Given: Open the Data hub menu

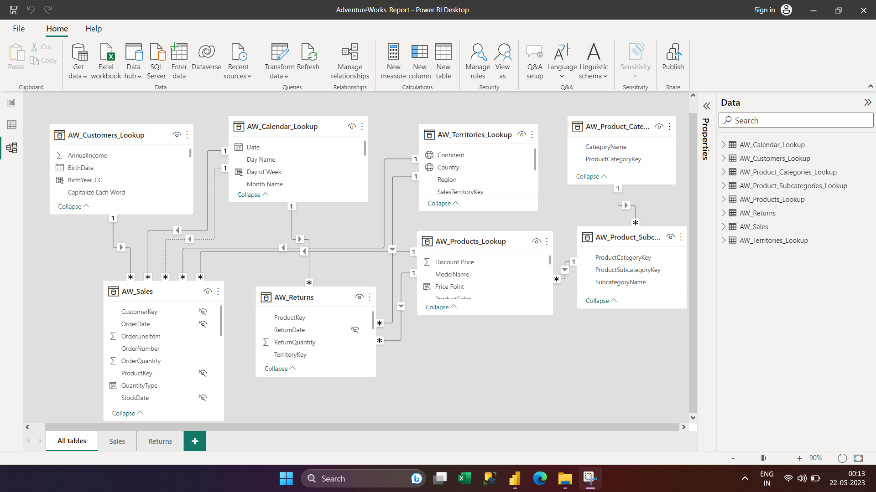Looking at the screenshot, I should pyautogui.click(x=133, y=61).
